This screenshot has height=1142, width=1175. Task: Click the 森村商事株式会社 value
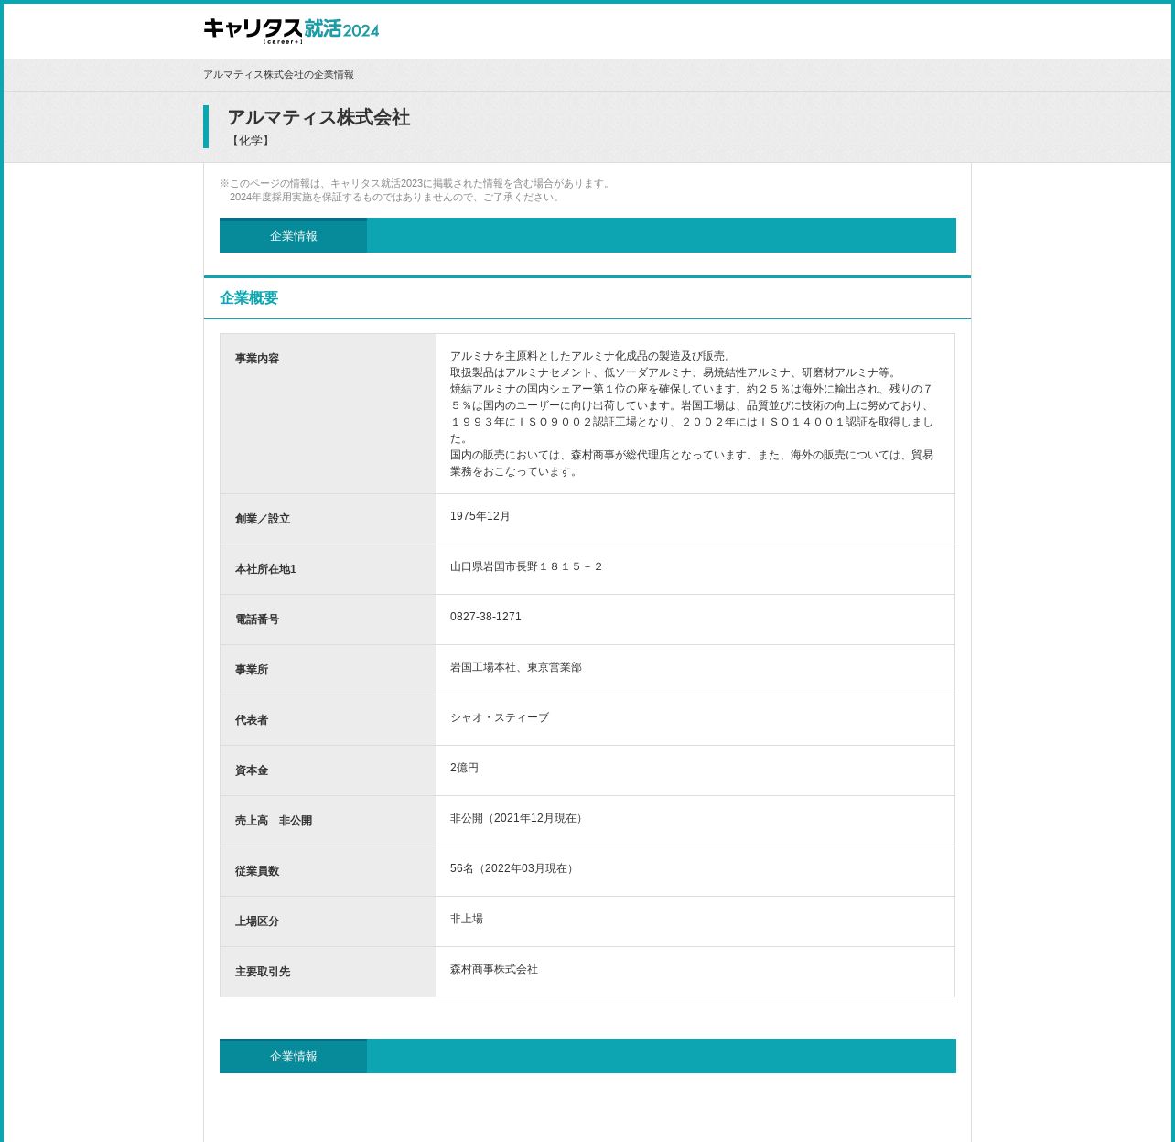point(494,969)
